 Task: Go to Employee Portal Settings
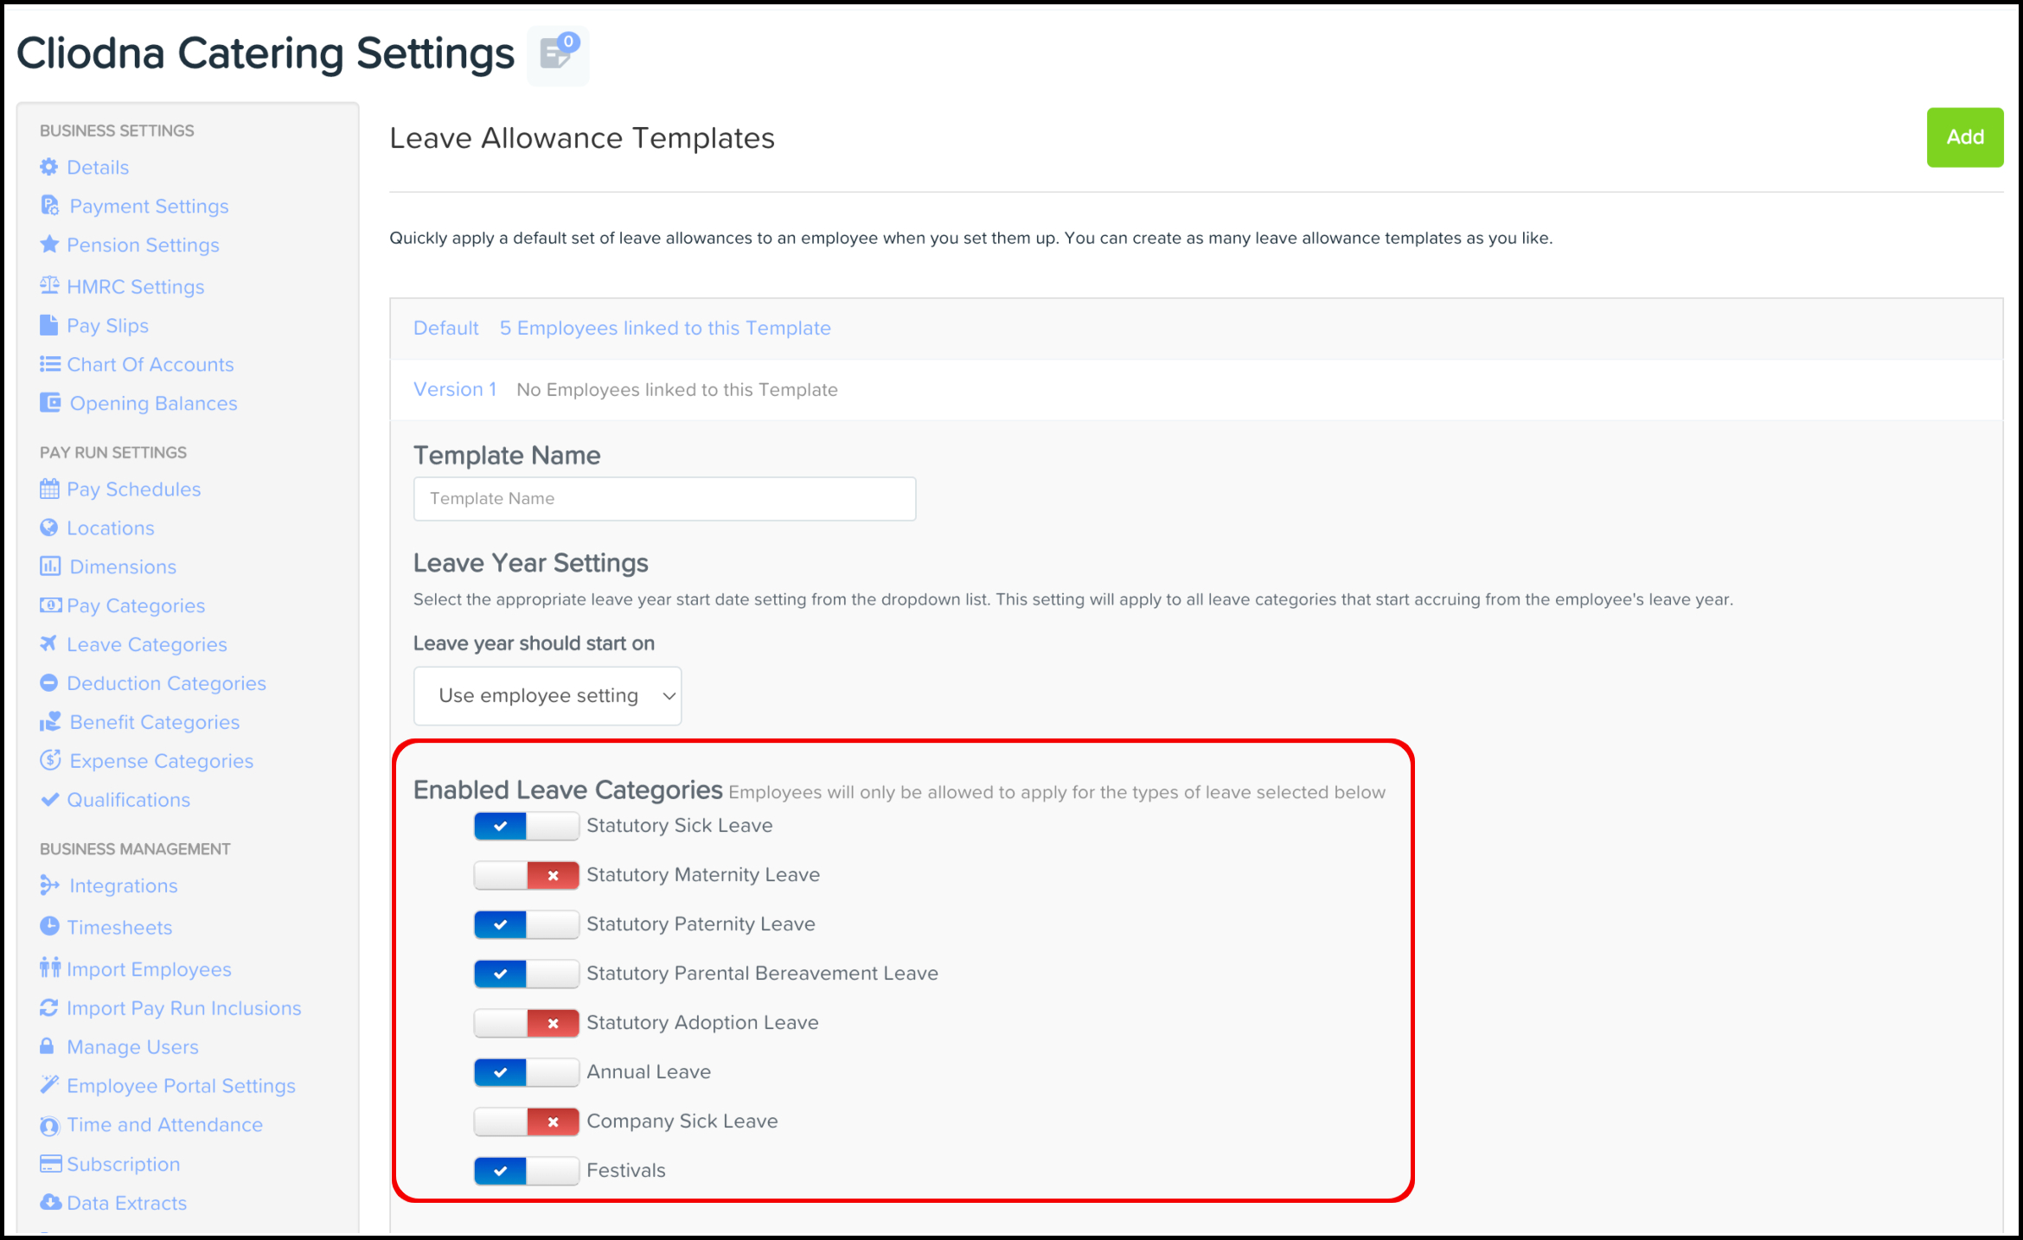coord(181,1085)
